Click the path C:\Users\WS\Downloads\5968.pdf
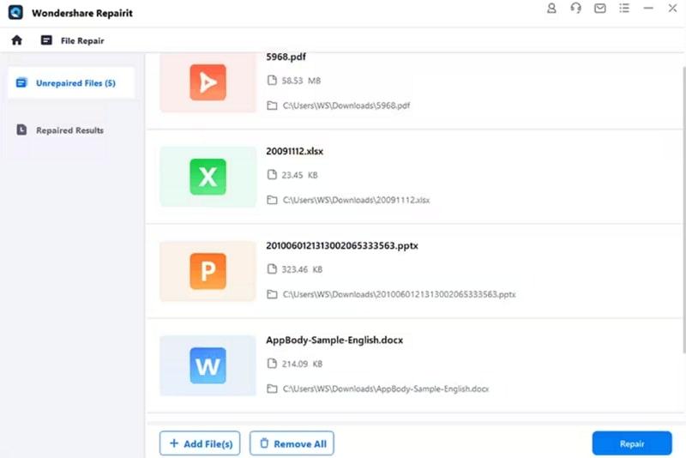The width and height of the screenshot is (686, 458). (x=346, y=105)
